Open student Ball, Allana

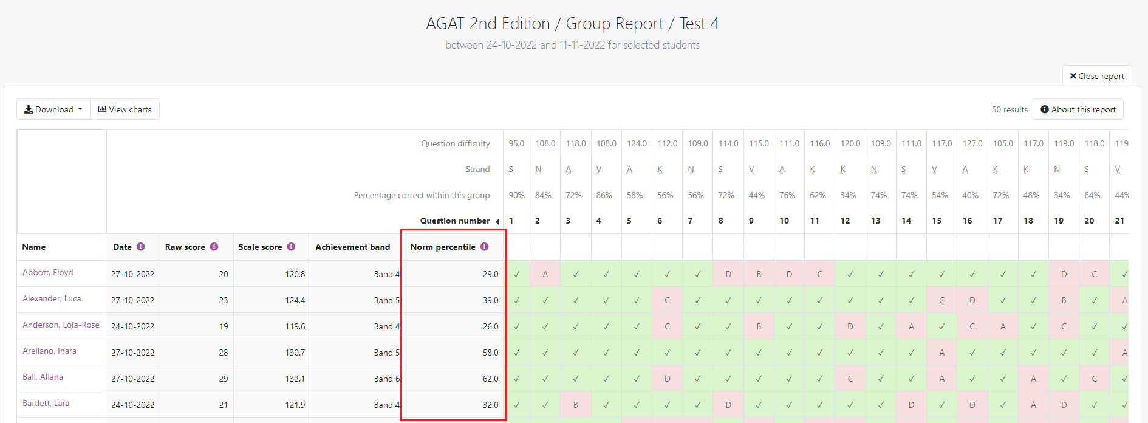pos(43,377)
